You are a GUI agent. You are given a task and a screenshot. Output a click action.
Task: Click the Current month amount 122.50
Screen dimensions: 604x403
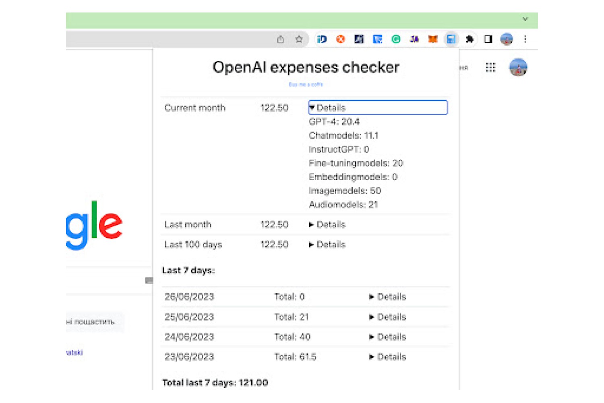(x=274, y=108)
